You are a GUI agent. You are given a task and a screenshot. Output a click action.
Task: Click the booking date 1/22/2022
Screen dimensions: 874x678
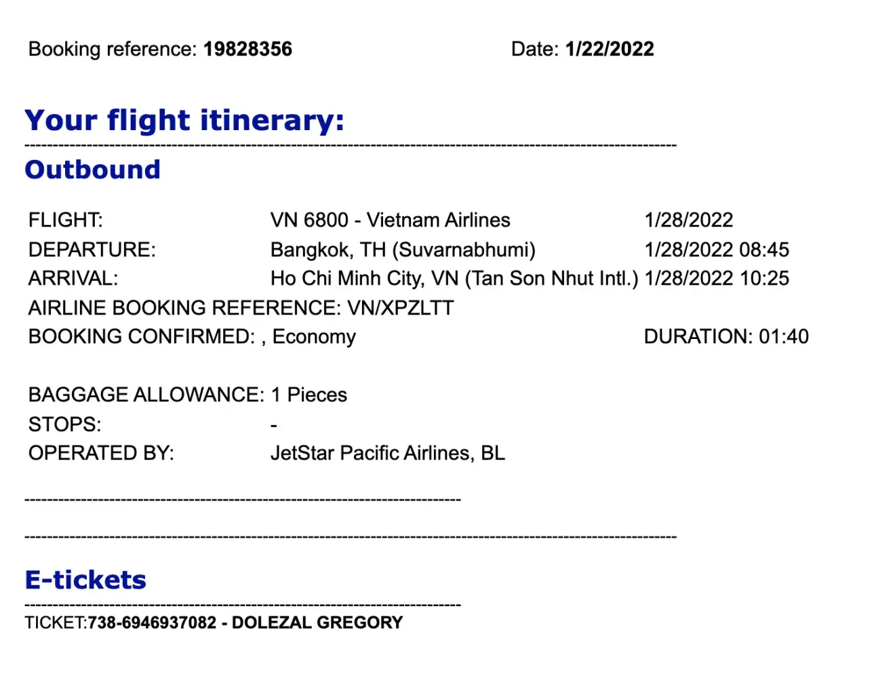[x=610, y=49]
